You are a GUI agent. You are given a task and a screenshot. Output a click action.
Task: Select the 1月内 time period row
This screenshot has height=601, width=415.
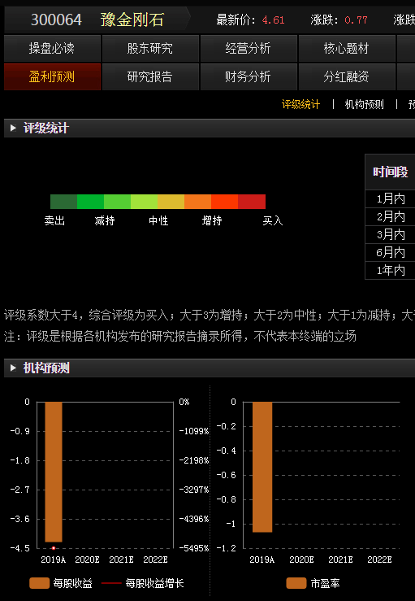[390, 199]
